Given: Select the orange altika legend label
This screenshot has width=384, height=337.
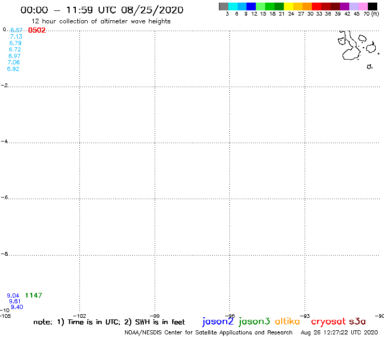Looking at the screenshot, I should coord(287,321).
